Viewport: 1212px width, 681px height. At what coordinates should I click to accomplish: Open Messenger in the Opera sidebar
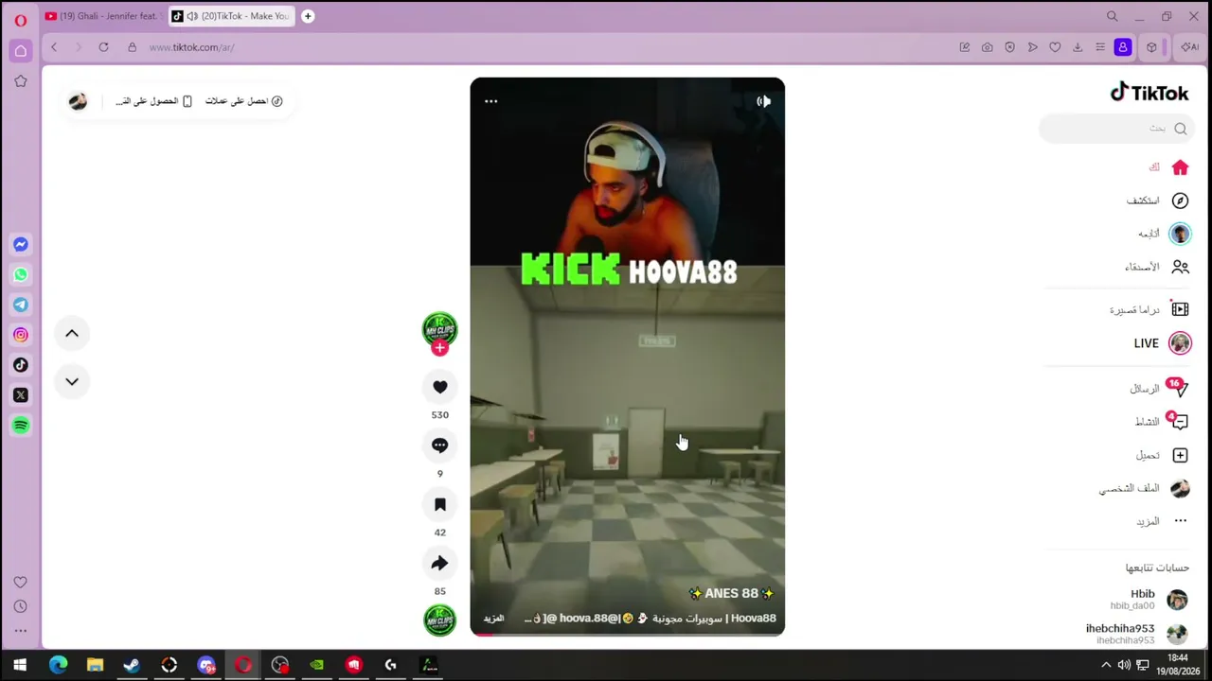[x=21, y=245]
